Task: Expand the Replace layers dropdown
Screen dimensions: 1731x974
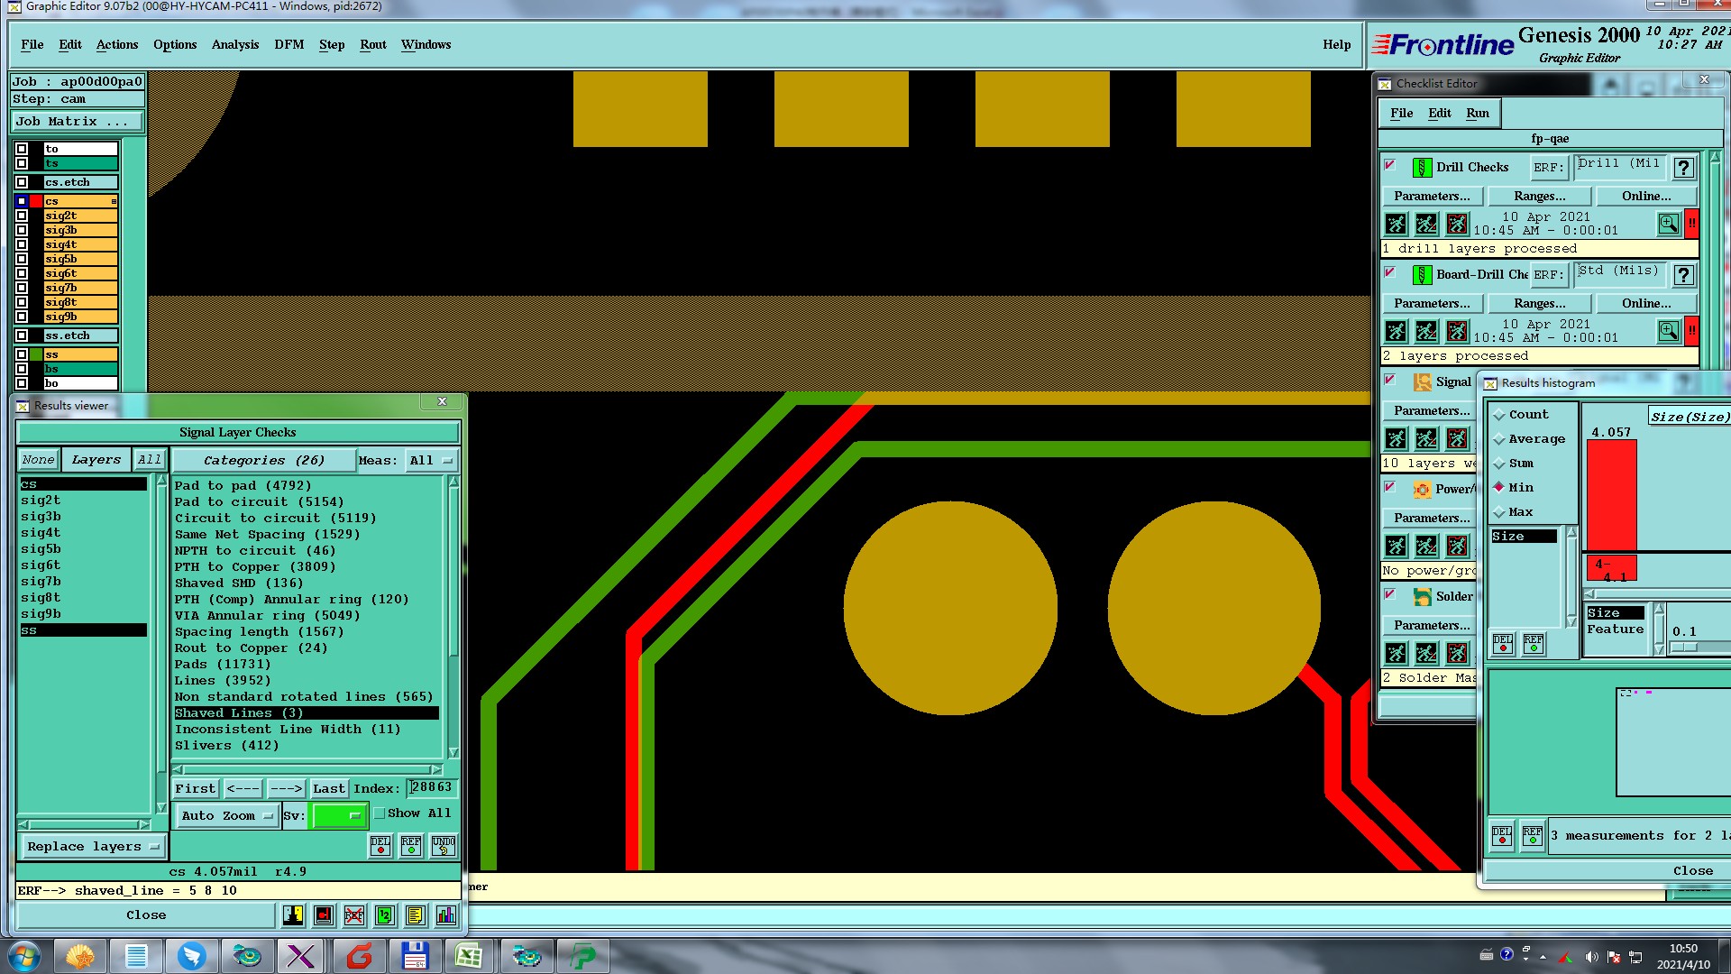Action: click(92, 847)
